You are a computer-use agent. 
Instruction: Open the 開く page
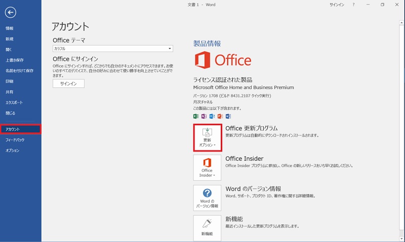[x=9, y=50]
